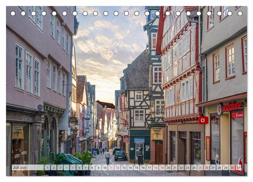Click the last spiral binding hole at right

[x=240, y=14]
